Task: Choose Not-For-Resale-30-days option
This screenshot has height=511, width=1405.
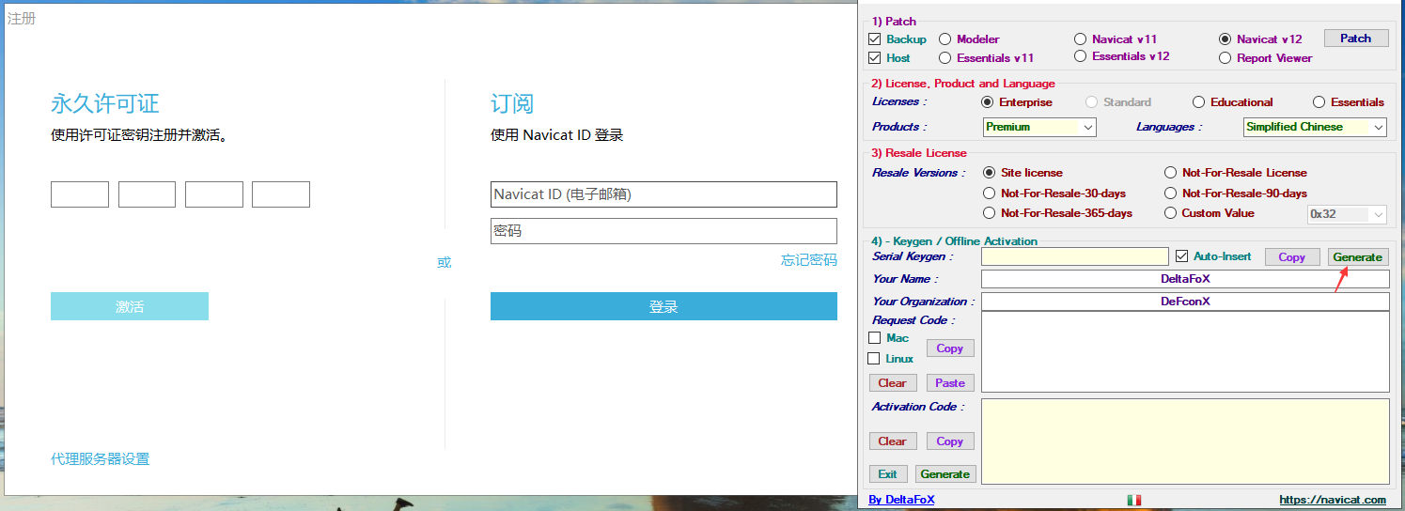Action: pyautogui.click(x=989, y=194)
